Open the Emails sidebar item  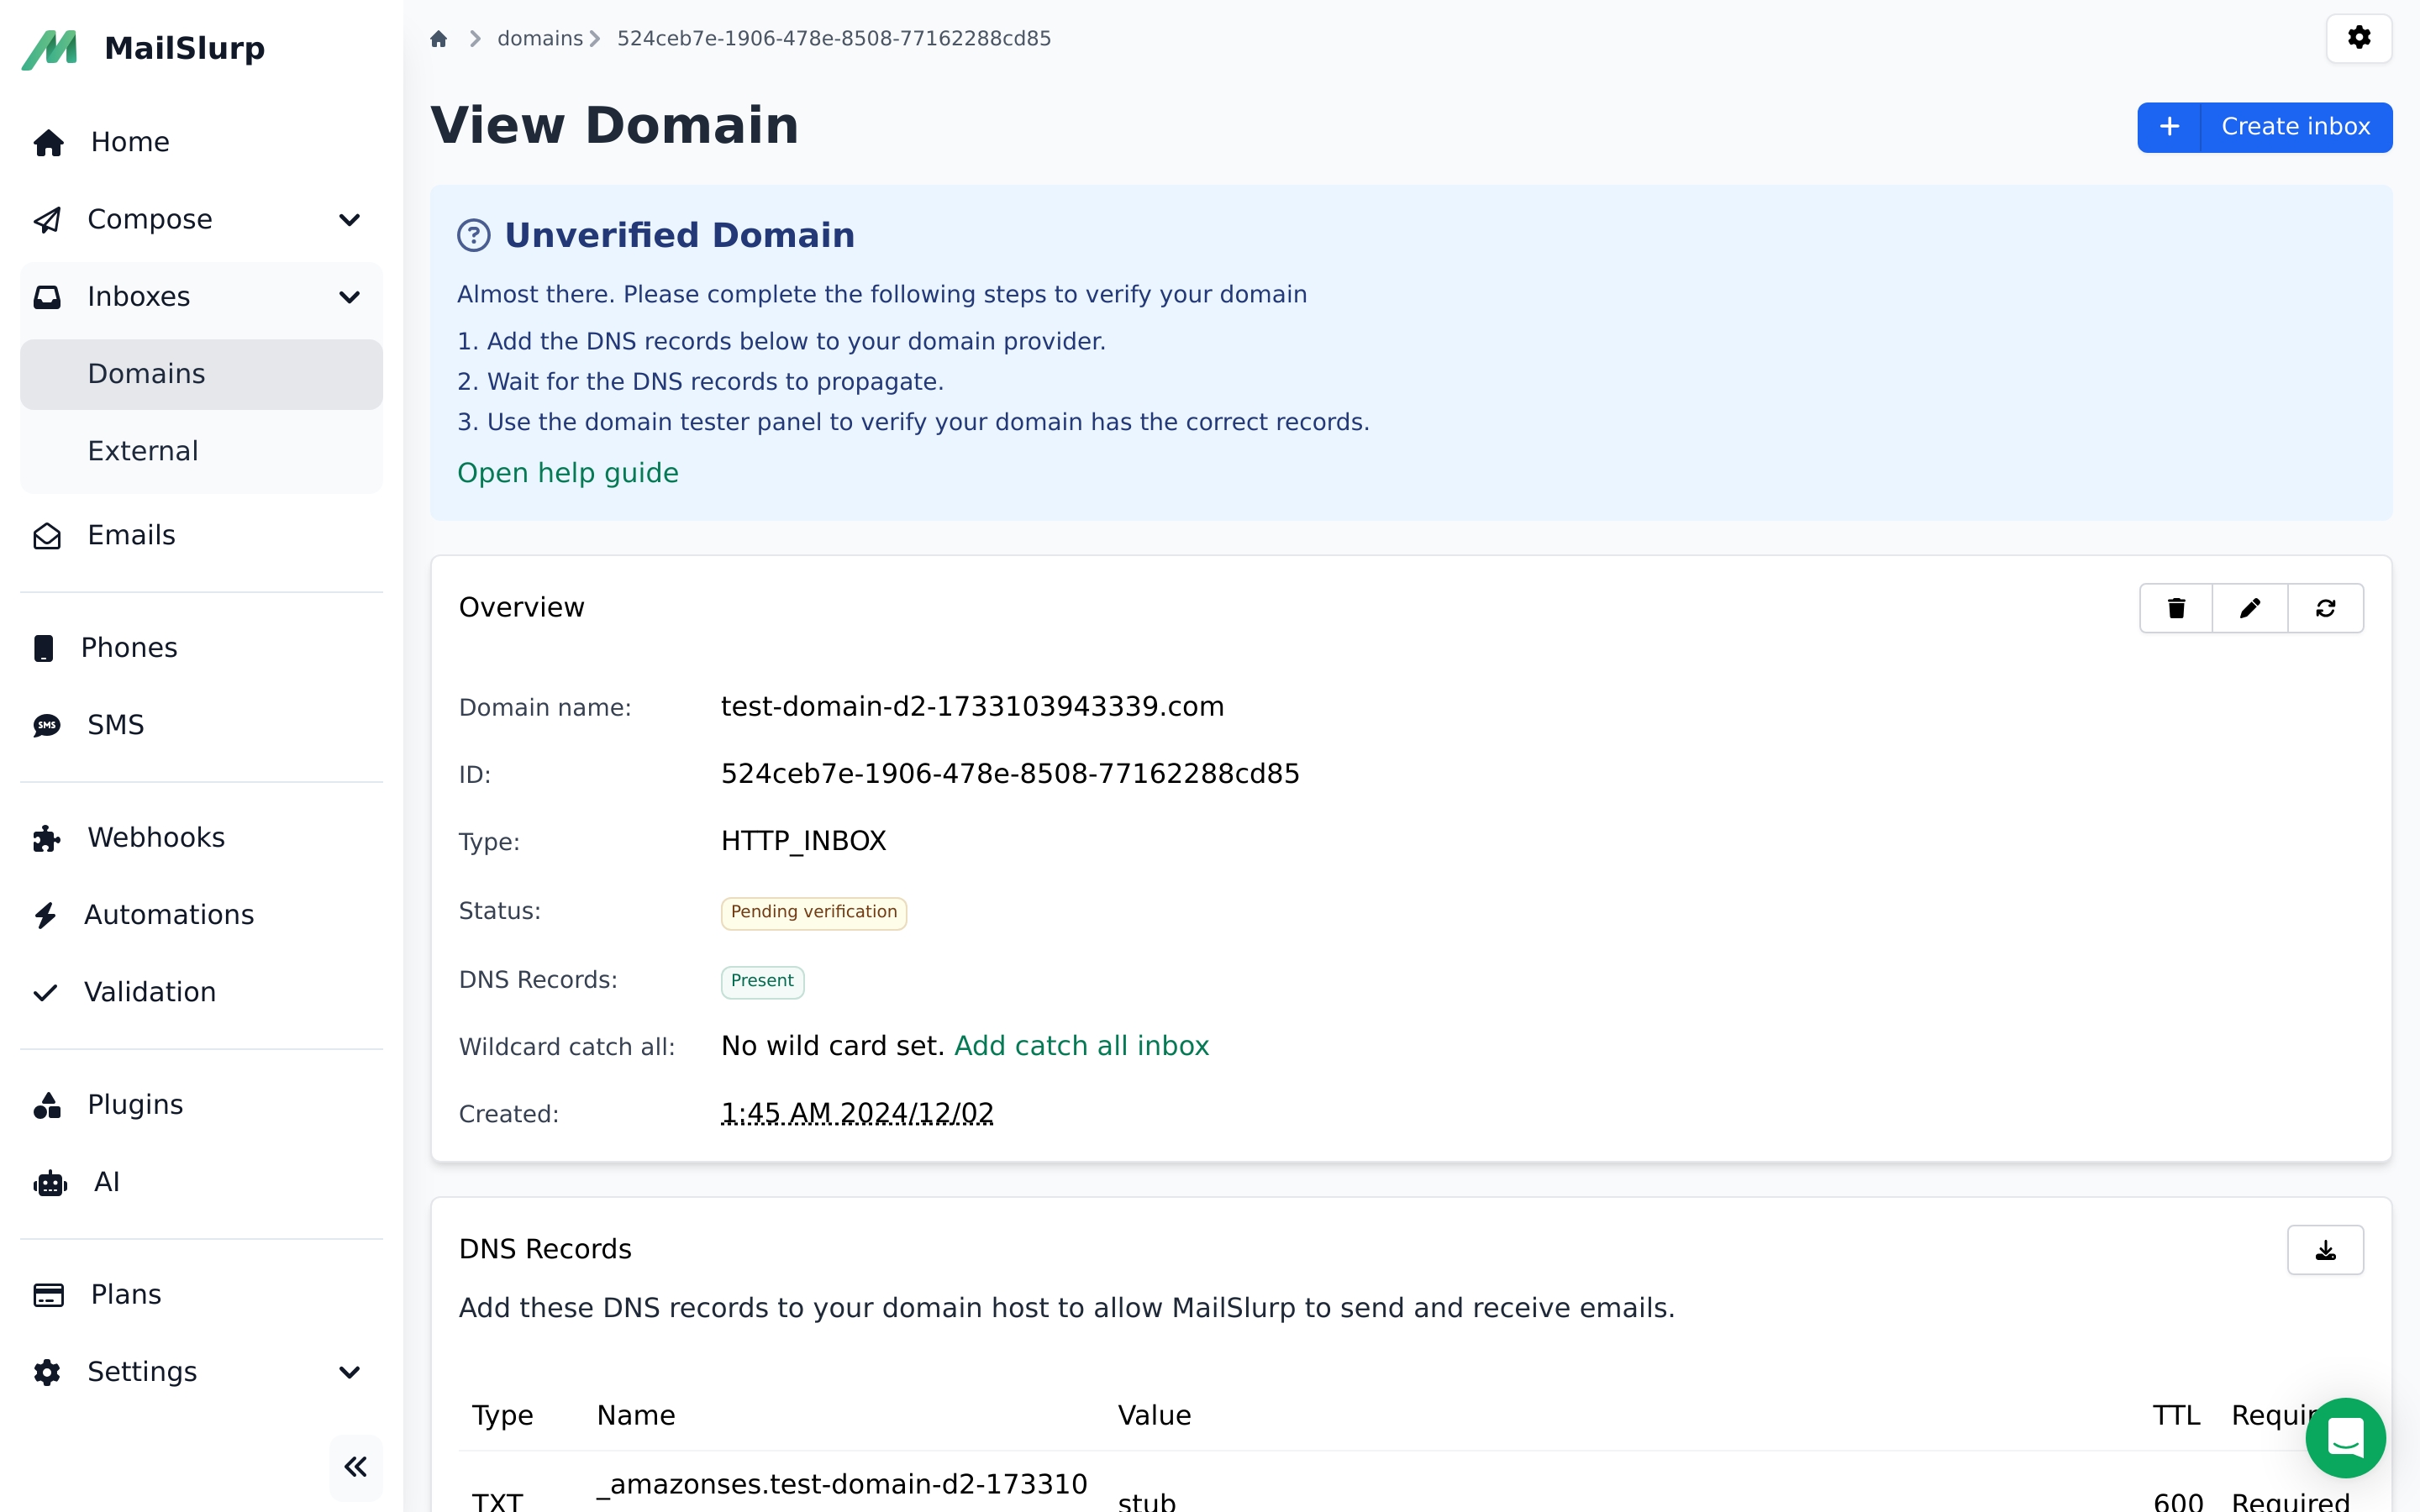click(x=201, y=536)
